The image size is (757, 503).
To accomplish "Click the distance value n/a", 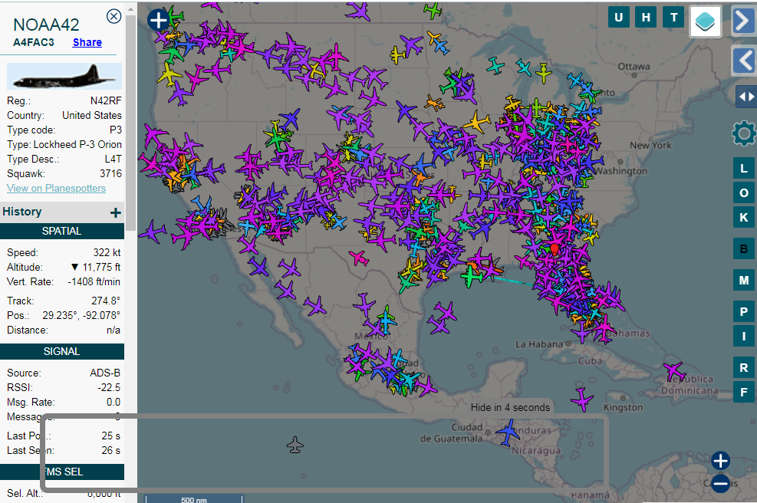I will tap(114, 330).
